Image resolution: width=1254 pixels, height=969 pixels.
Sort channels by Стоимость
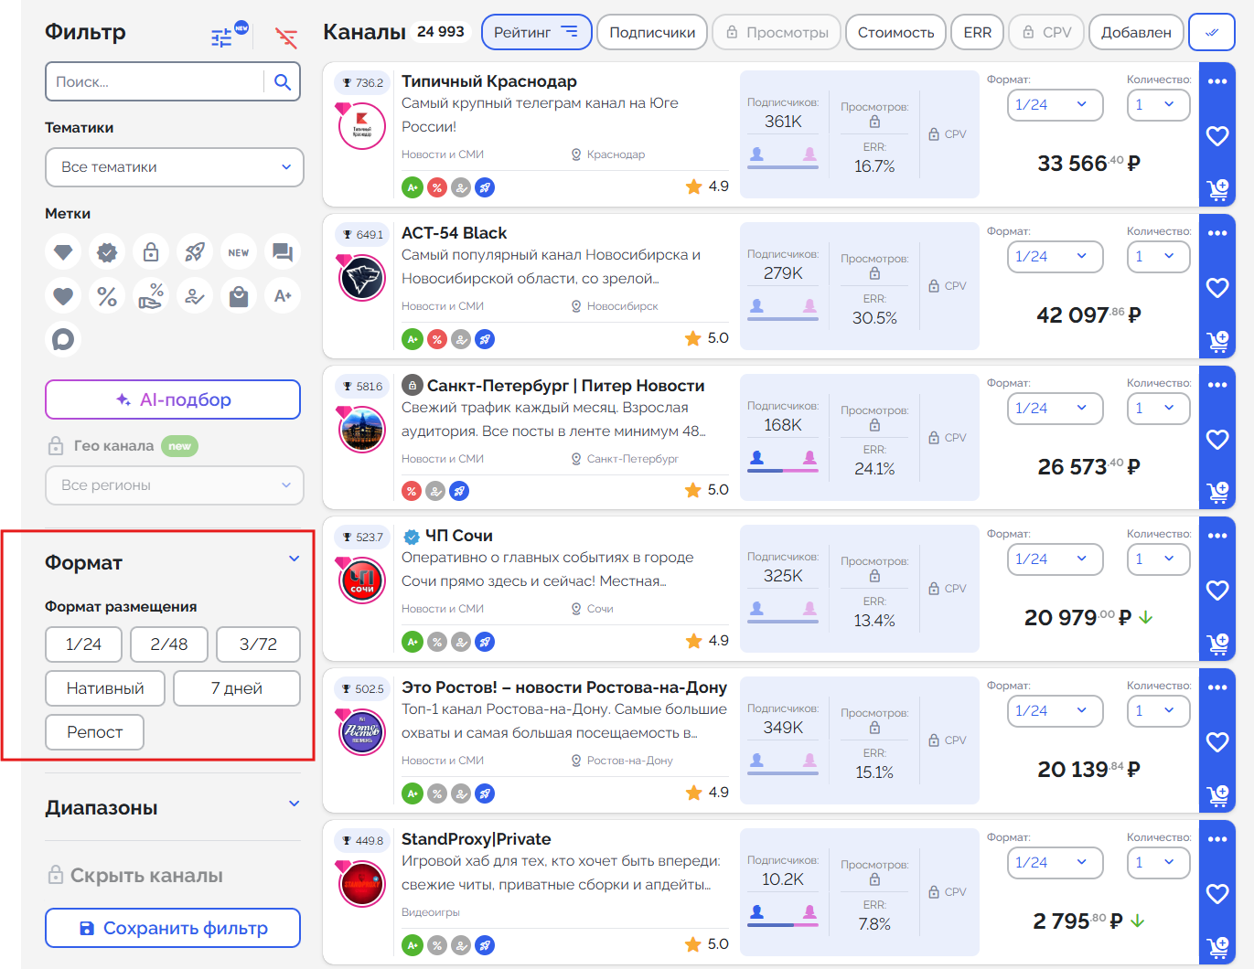tap(895, 32)
